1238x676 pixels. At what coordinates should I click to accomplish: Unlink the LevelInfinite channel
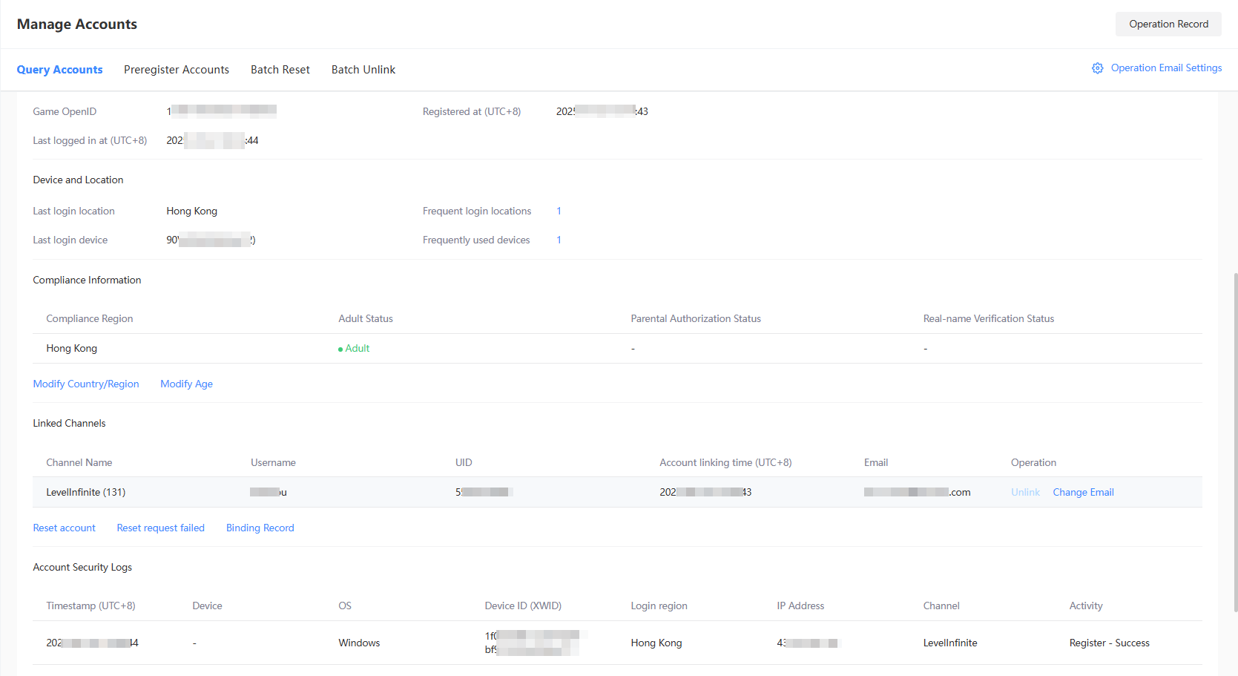pos(1024,492)
